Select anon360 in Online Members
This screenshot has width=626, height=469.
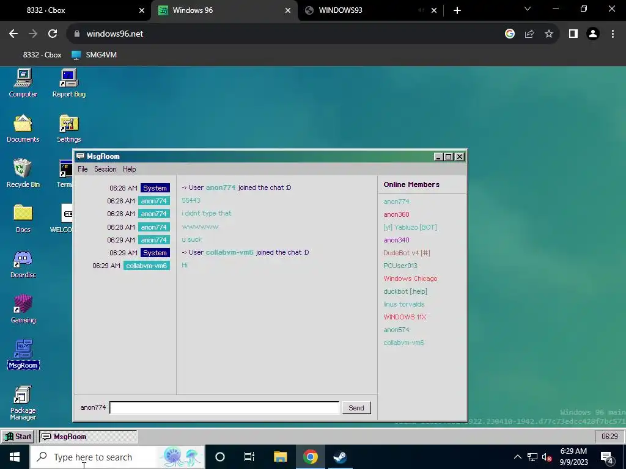[396, 214]
